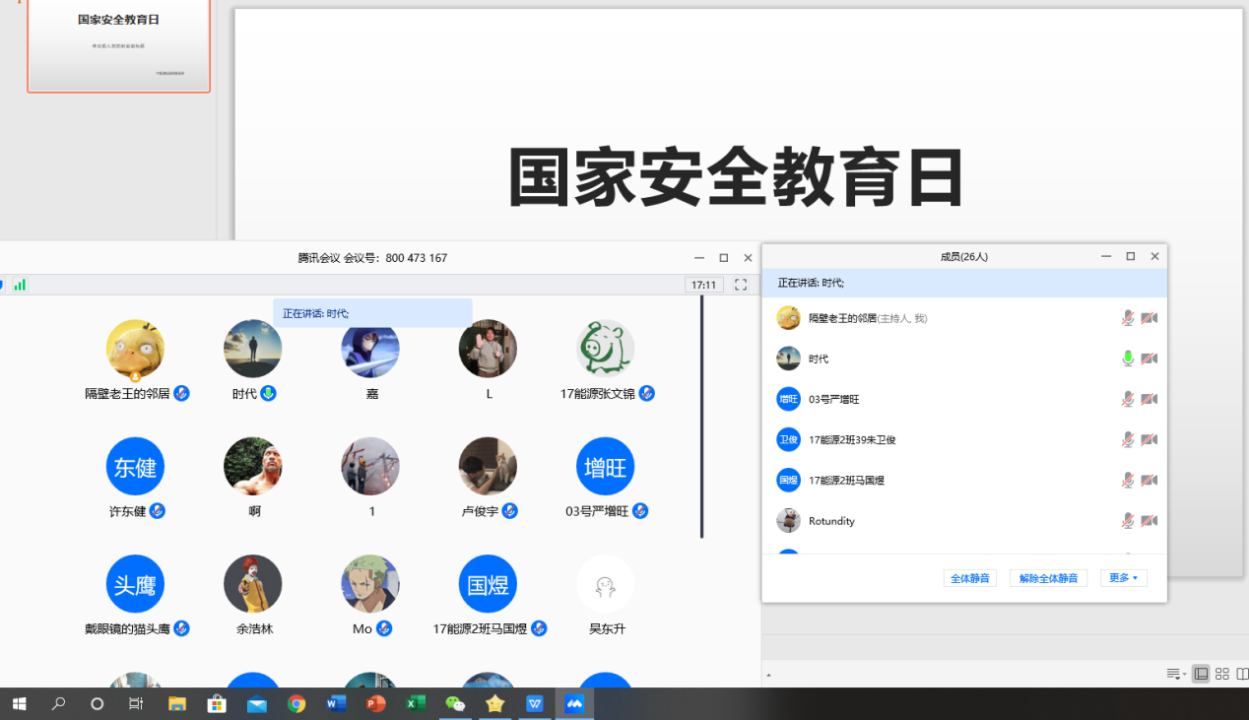
Task: Click the 全体静音 button
Action: [x=969, y=578]
